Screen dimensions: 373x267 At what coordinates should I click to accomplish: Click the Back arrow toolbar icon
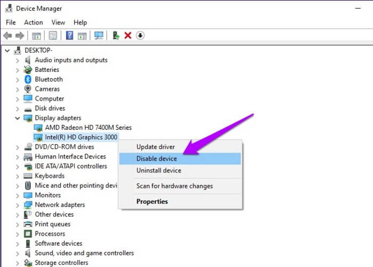[7, 36]
